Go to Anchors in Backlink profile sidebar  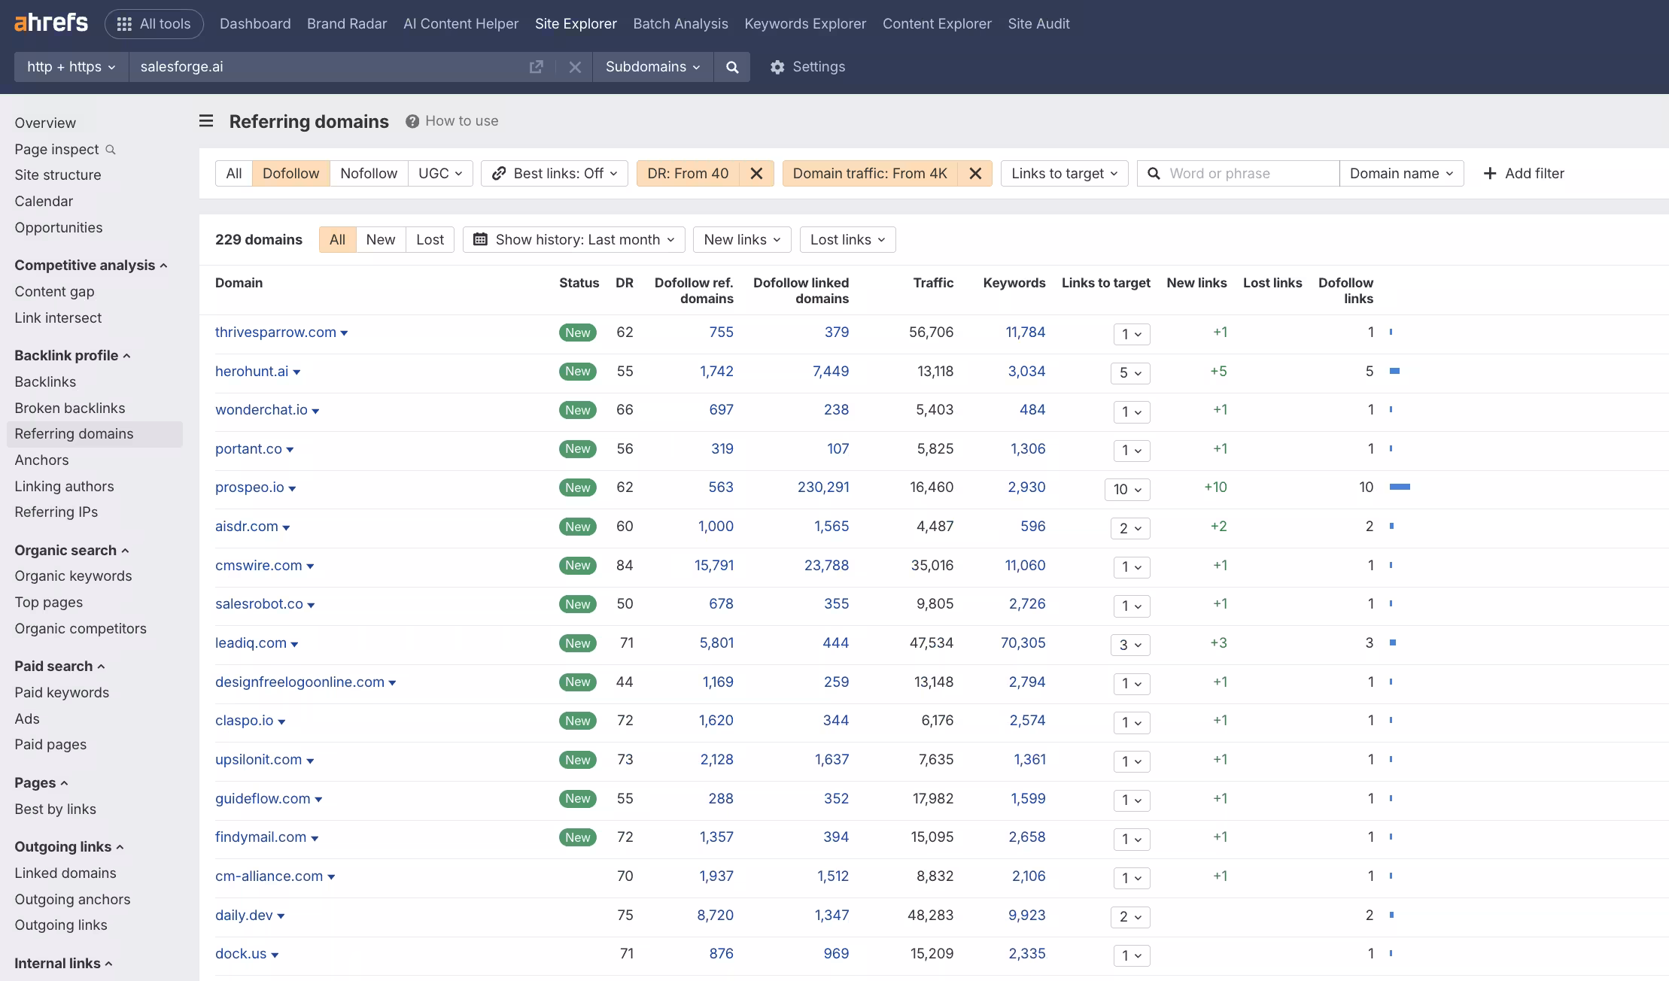coord(41,460)
